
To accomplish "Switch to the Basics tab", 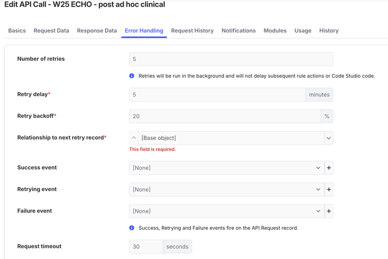I will (x=17, y=31).
